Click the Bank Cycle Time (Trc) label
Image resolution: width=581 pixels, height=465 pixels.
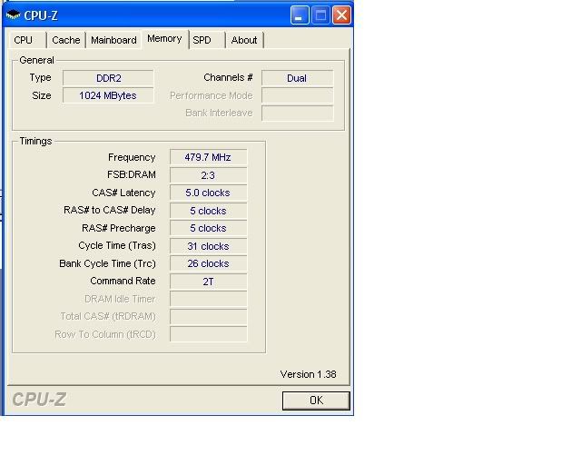tap(107, 263)
